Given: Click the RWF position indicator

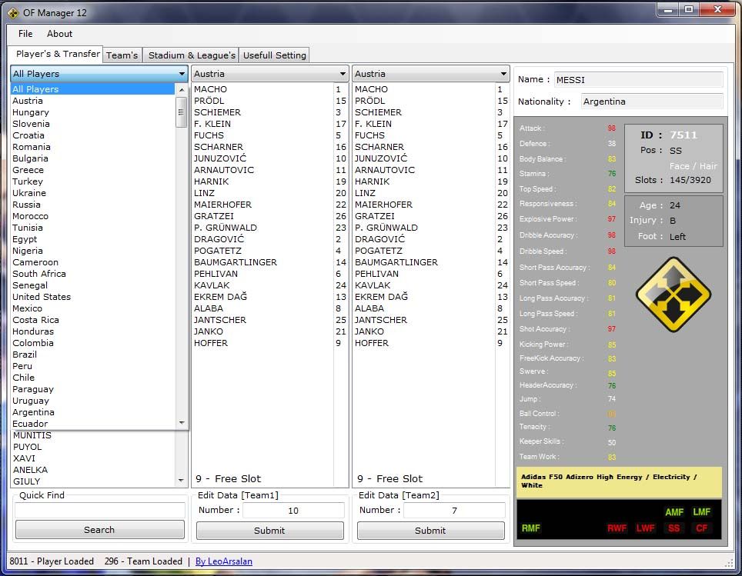Looking at the screenshot, I should click(617, 528).
